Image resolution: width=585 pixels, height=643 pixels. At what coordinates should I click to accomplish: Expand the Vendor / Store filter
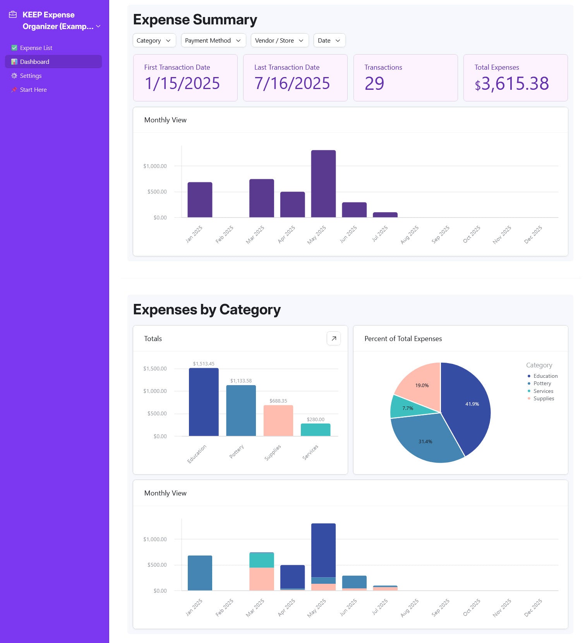[x=279, y=41]
